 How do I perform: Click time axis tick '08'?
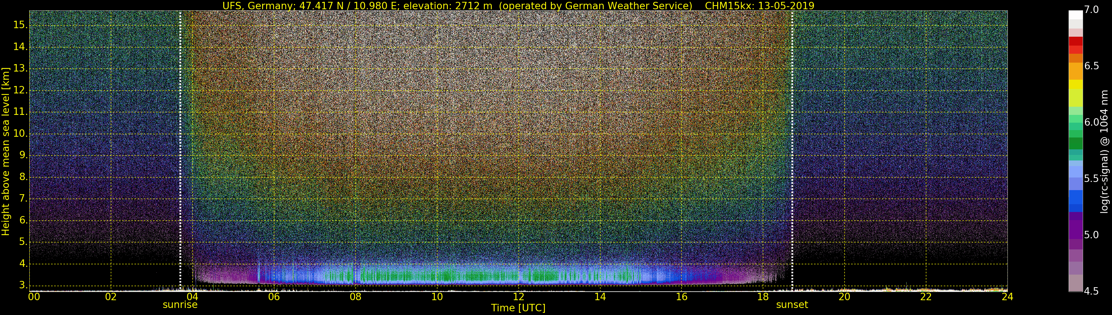click(355, 296)
